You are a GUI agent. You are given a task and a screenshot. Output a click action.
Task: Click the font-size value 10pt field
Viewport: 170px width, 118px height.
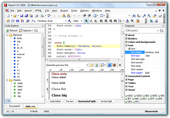point(155,56)
